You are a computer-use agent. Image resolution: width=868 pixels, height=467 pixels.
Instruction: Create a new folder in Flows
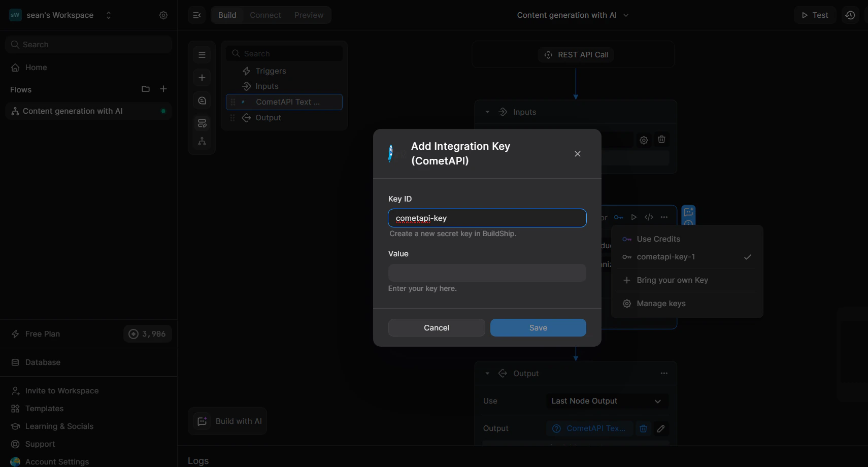click(146, 89)
